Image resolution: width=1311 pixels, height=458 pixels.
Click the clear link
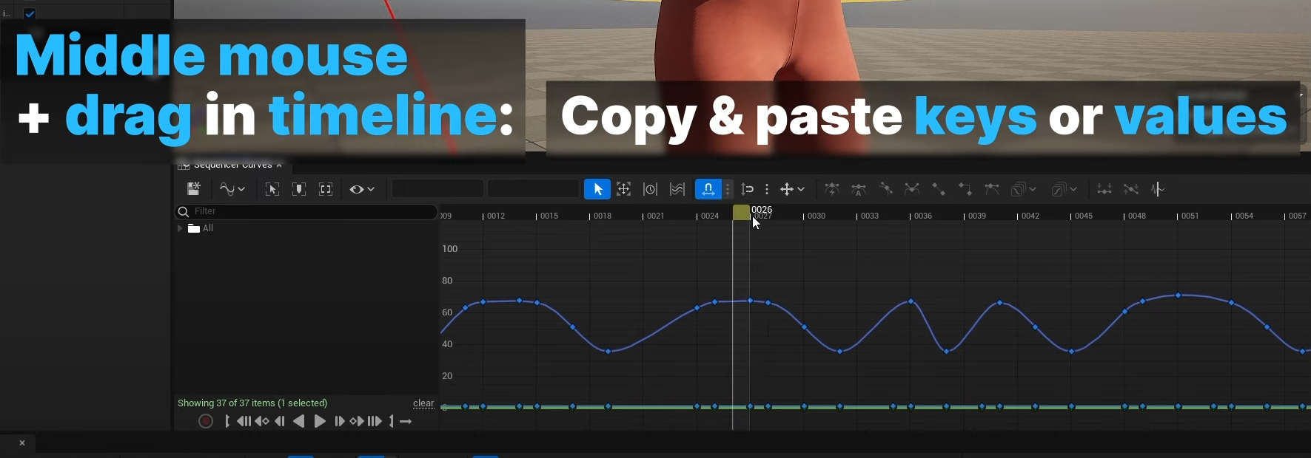pyautogui.click(x=423, y=403)
